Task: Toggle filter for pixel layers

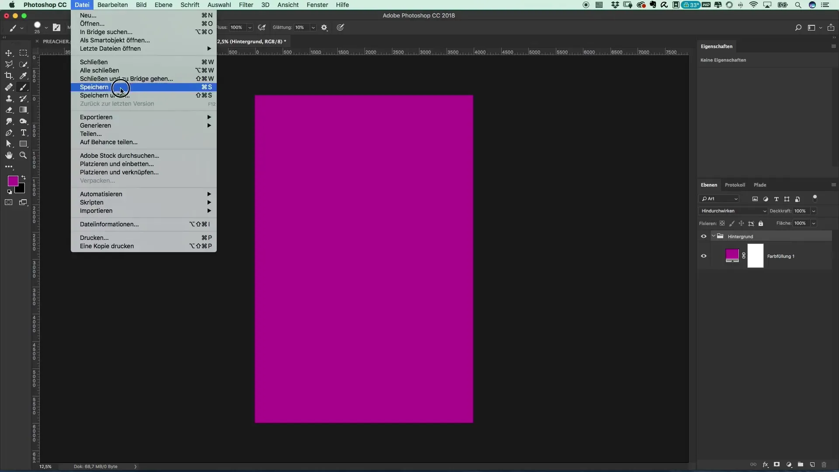Action: (x=755, y=199)
